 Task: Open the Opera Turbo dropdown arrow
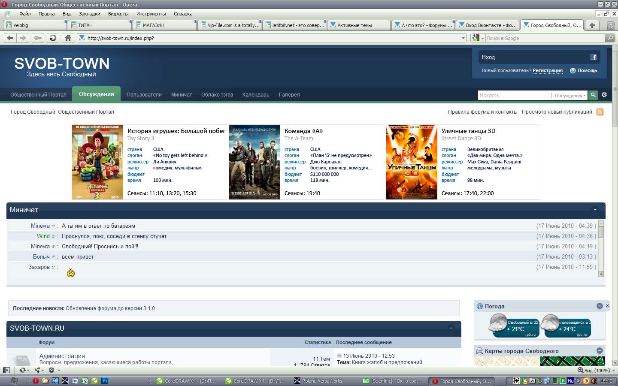[59, 370]
